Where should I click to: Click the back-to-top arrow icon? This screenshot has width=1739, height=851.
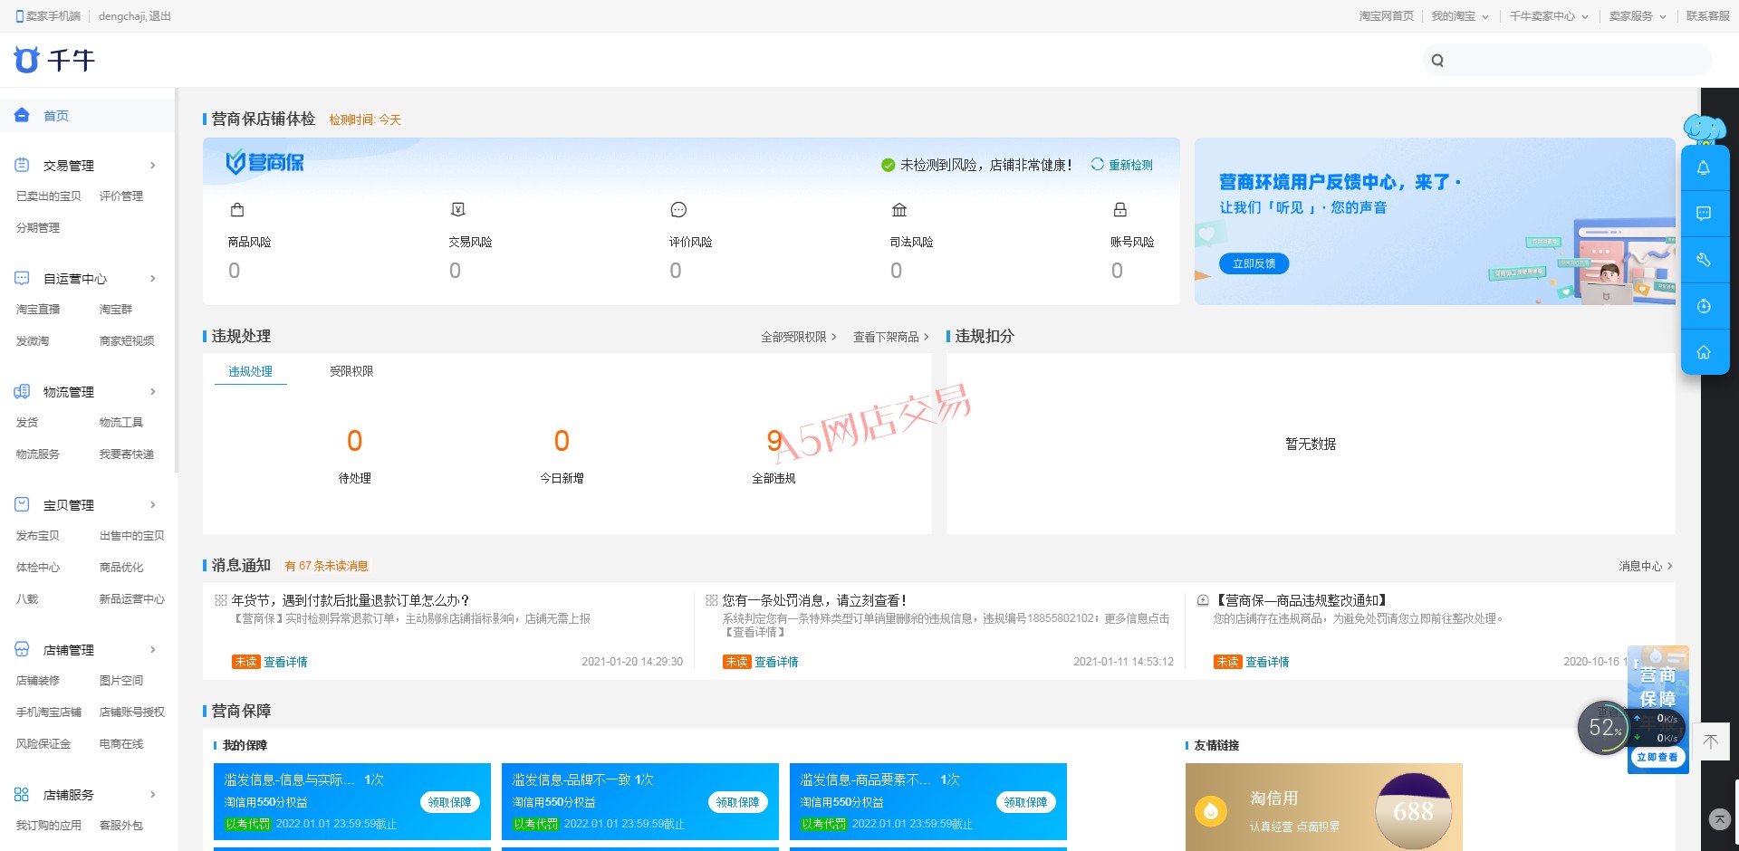pos(1711,741)
